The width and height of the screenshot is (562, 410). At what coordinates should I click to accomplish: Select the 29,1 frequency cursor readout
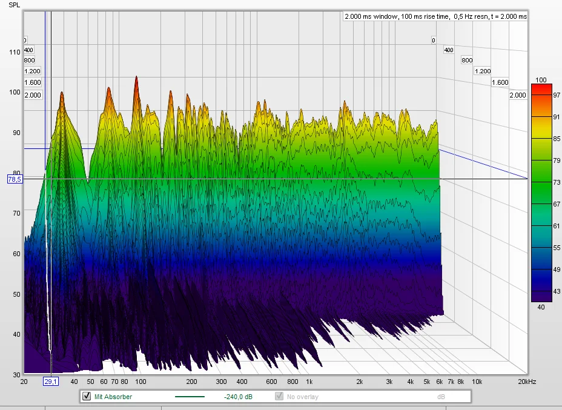tap(50, 382)
